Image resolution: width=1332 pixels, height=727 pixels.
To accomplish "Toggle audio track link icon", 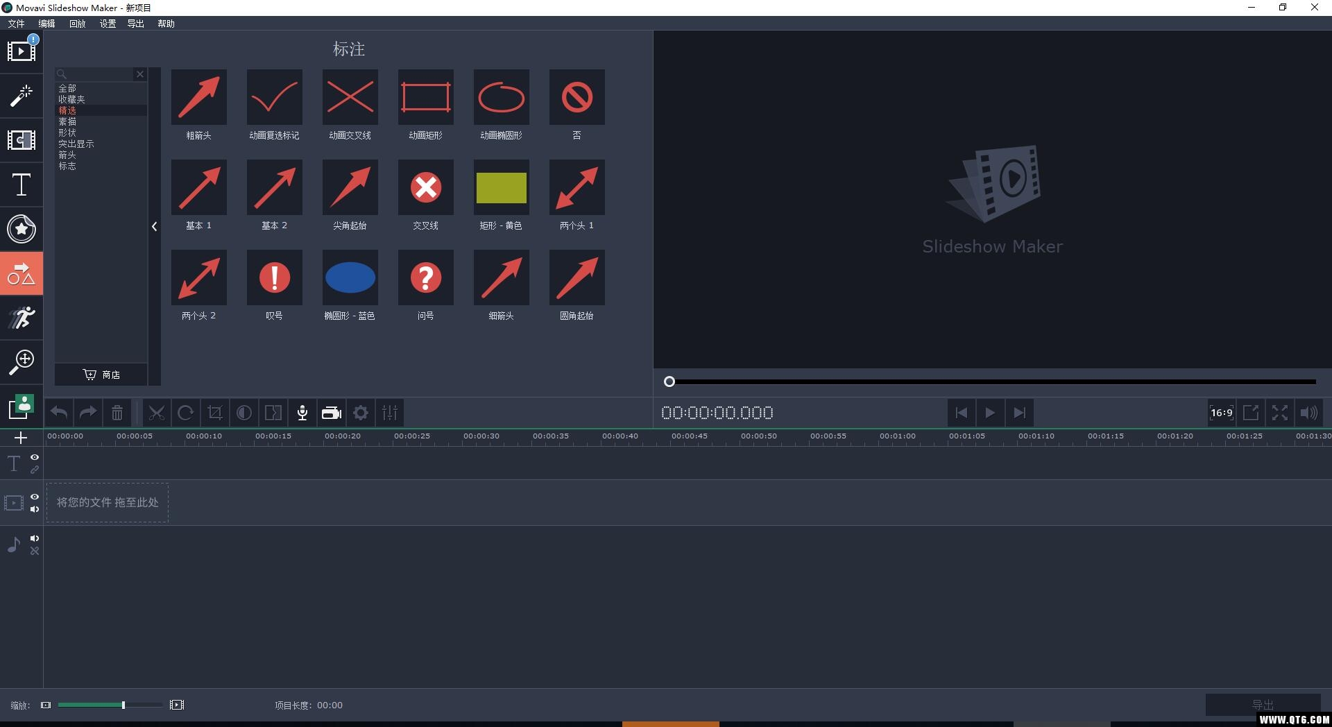I will (x=35, y=551).
